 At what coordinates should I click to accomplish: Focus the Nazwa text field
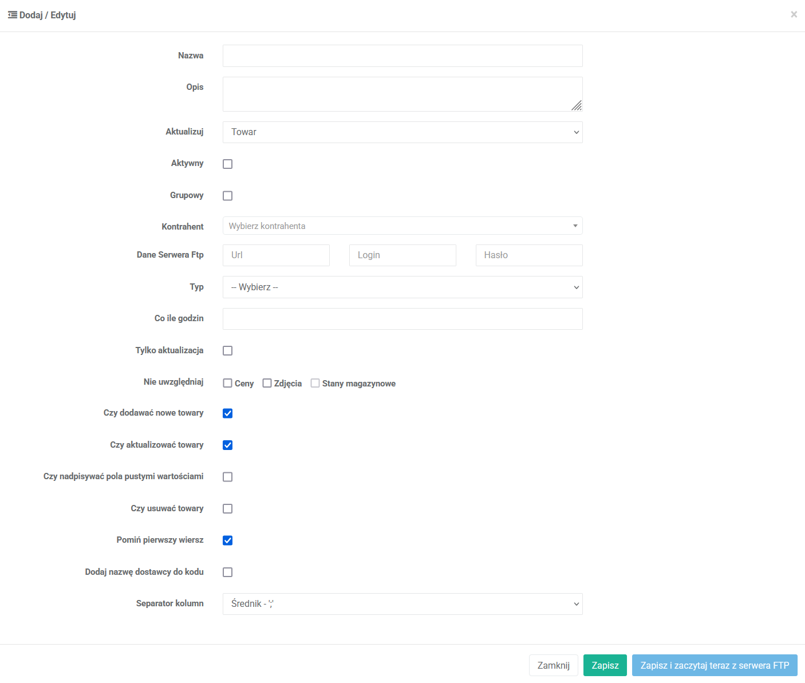pyautogui.click(x=402, y=56)
